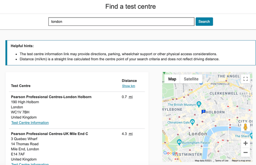
Task: Click the Search button
Action: (204, 21)
